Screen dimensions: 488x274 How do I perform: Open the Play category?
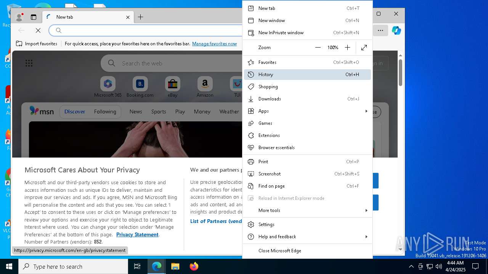pos(180,112)
